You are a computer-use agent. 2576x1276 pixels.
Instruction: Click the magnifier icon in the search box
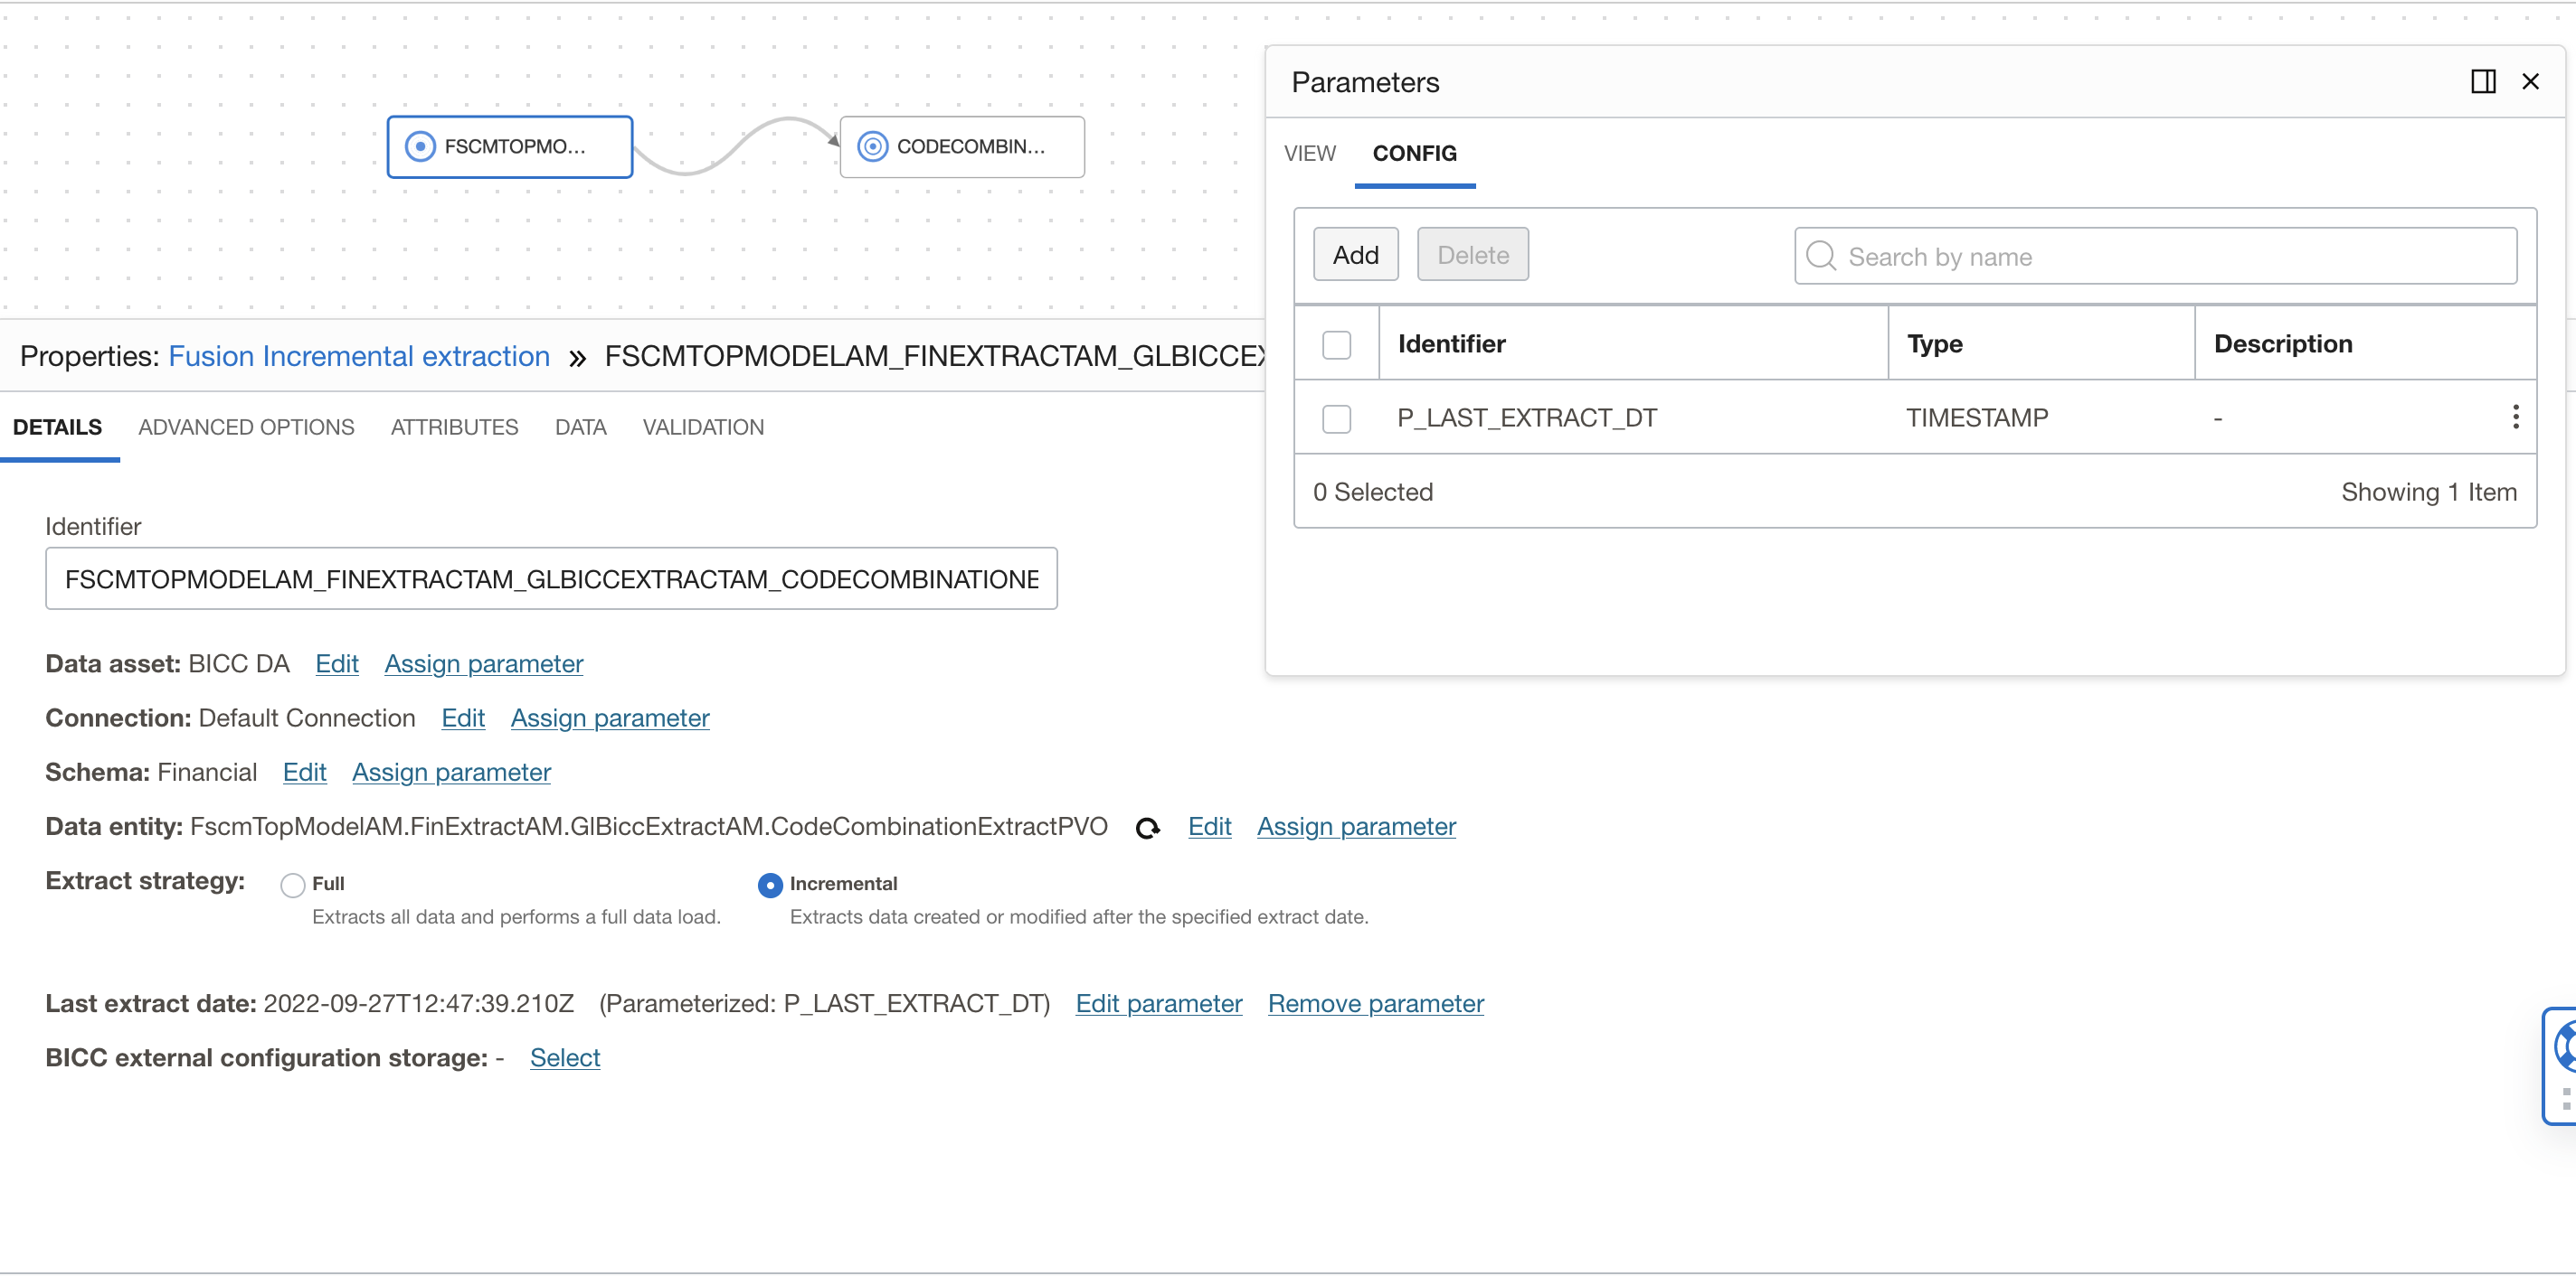[x=1821, y=256]
